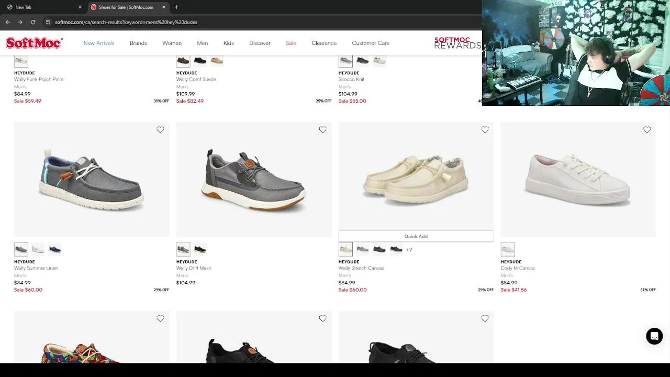Favorite bottom-row middle black shoe heart

click(322, 318)
